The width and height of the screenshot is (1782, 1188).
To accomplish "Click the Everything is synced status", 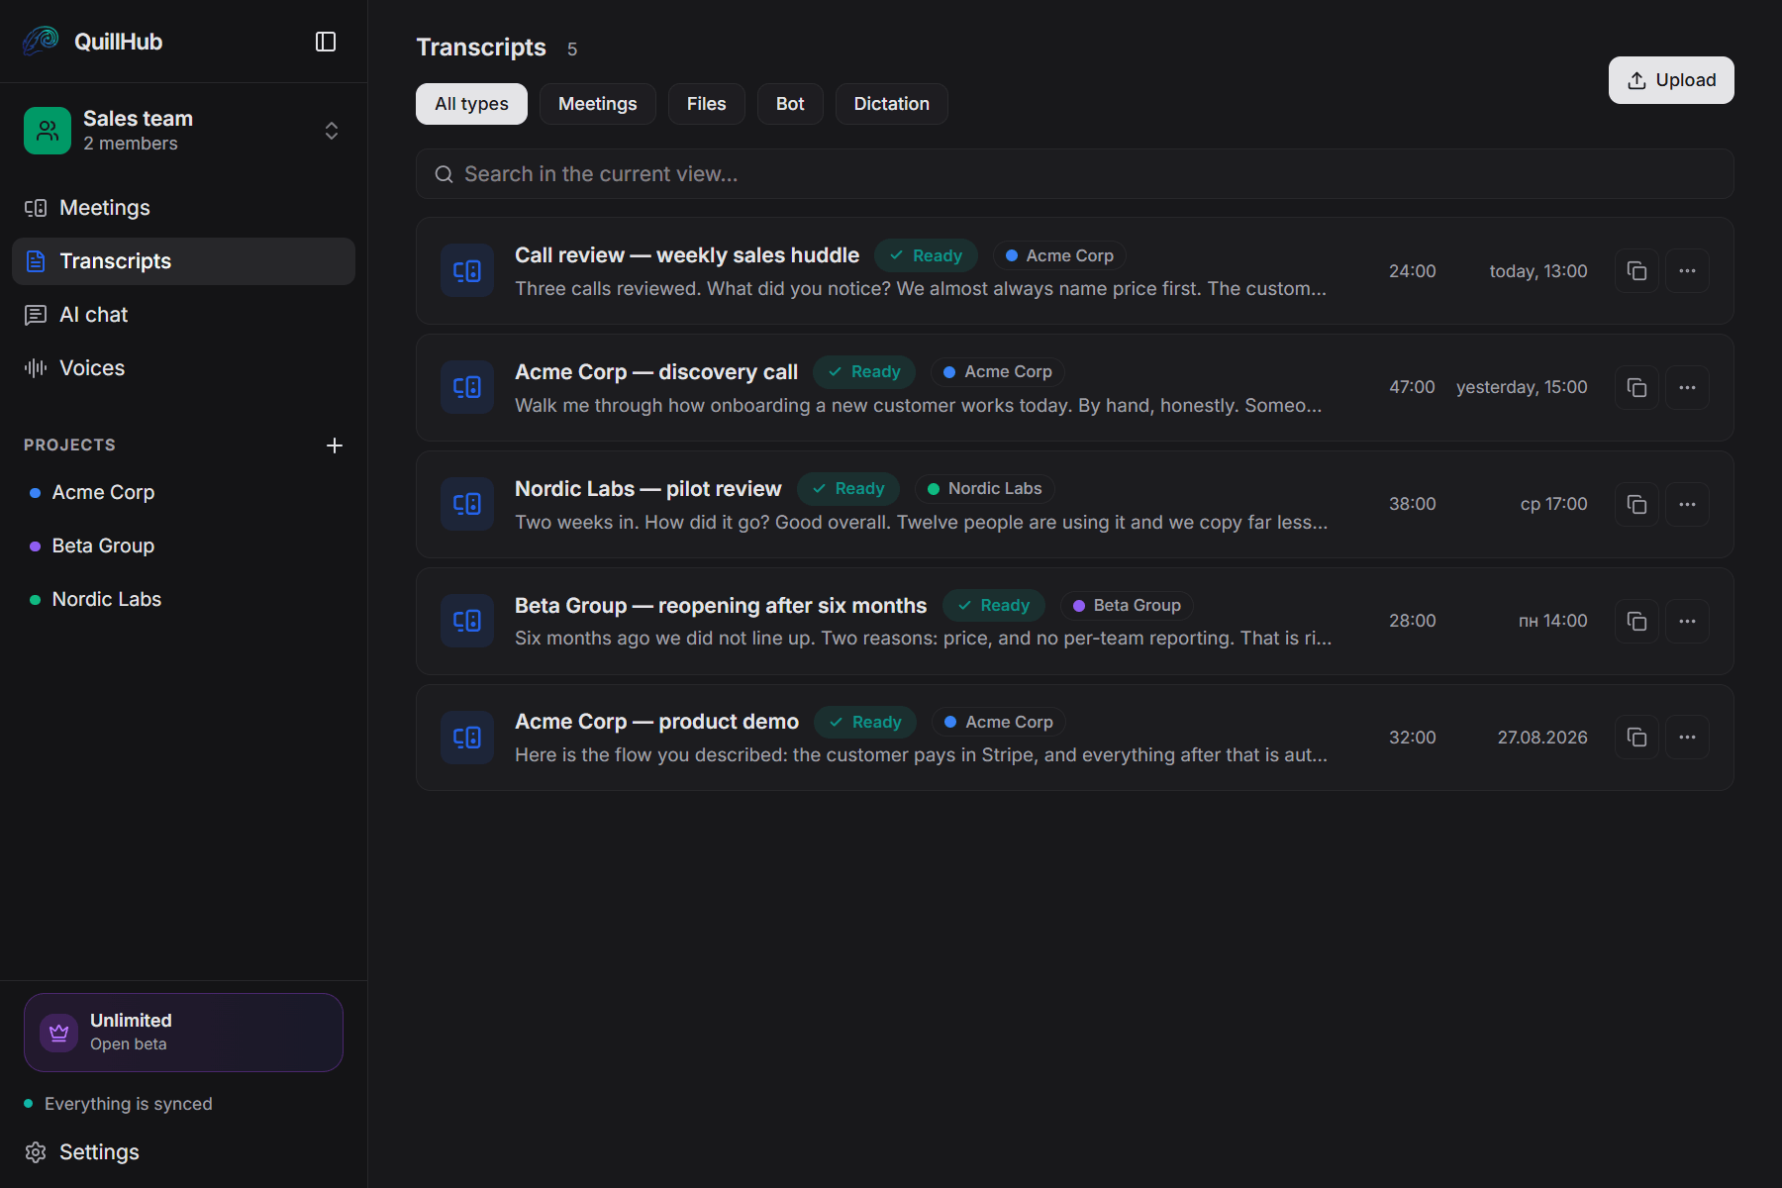I will tap(119, 1104).
